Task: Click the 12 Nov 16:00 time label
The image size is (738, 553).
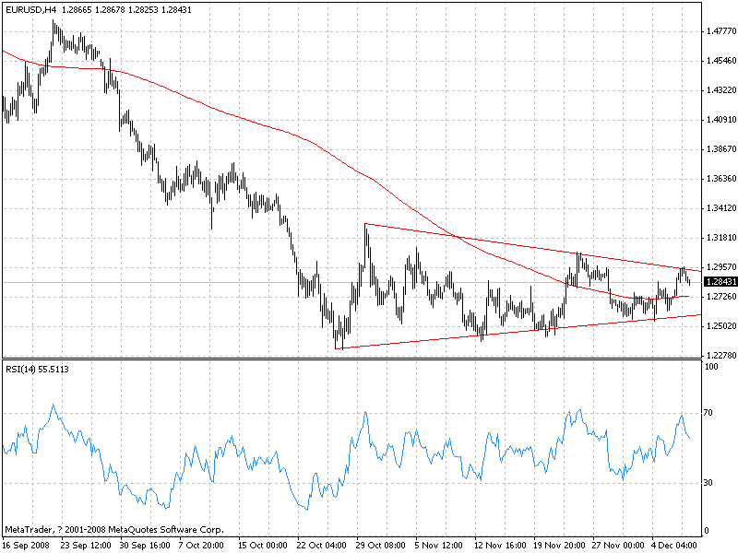Action: (x=500, y=546)
